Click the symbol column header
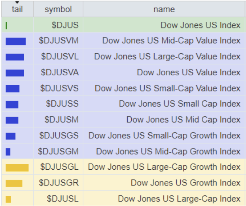Viewport: 246px width, 206px height. [x=58, y=9]
